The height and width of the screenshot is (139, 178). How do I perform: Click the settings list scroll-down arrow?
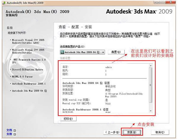click(151, 111)
